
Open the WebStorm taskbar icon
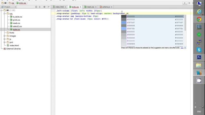[x=199, y=73]
